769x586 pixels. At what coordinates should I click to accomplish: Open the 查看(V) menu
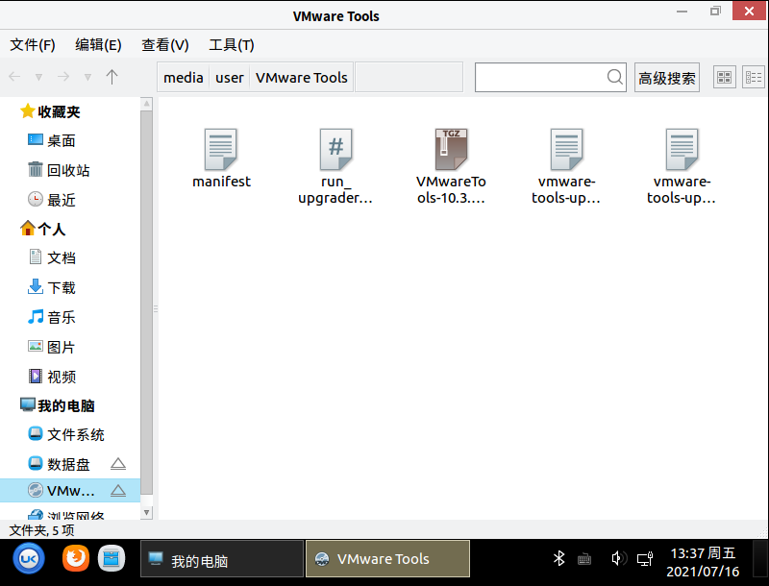coord(164,45)
